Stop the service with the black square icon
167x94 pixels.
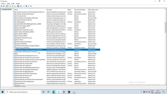[26, 6]
